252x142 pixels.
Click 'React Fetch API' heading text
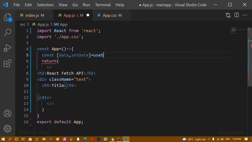(65, 73)
